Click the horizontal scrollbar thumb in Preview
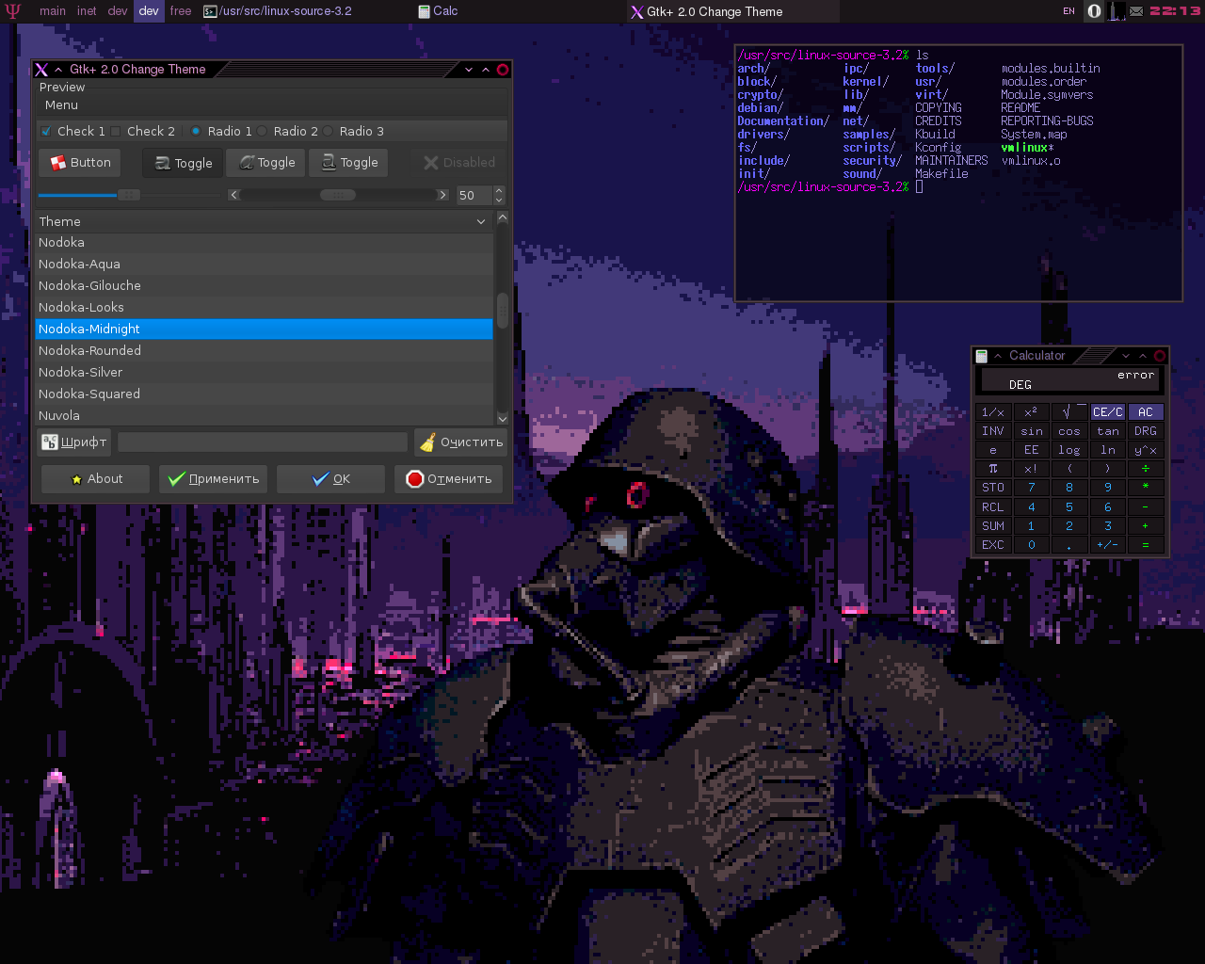This screenshot has width=1205, height=964. (338, 195)
